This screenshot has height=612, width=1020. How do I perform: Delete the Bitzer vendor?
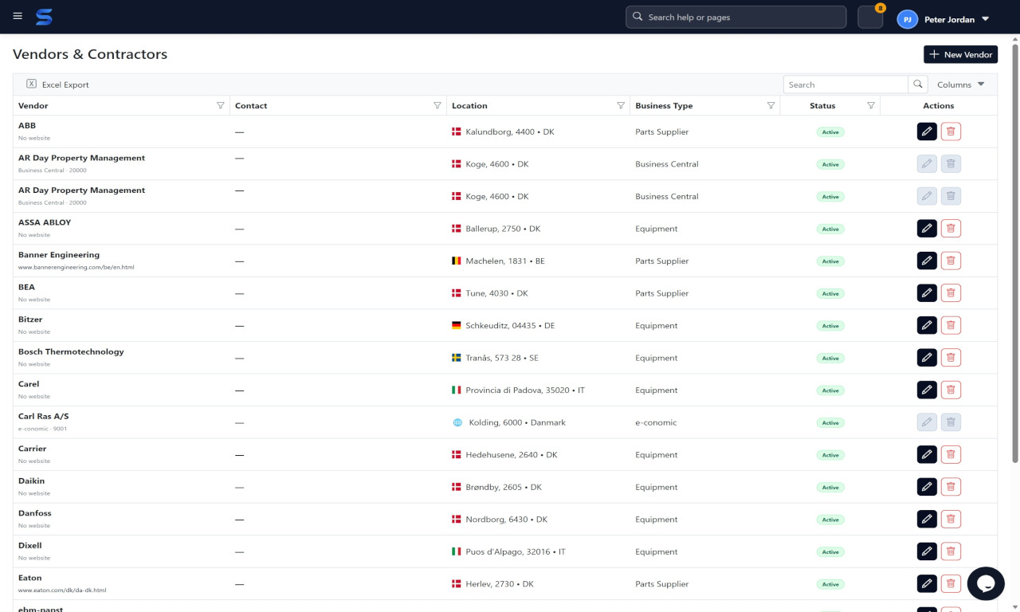(x=951, y=325)
